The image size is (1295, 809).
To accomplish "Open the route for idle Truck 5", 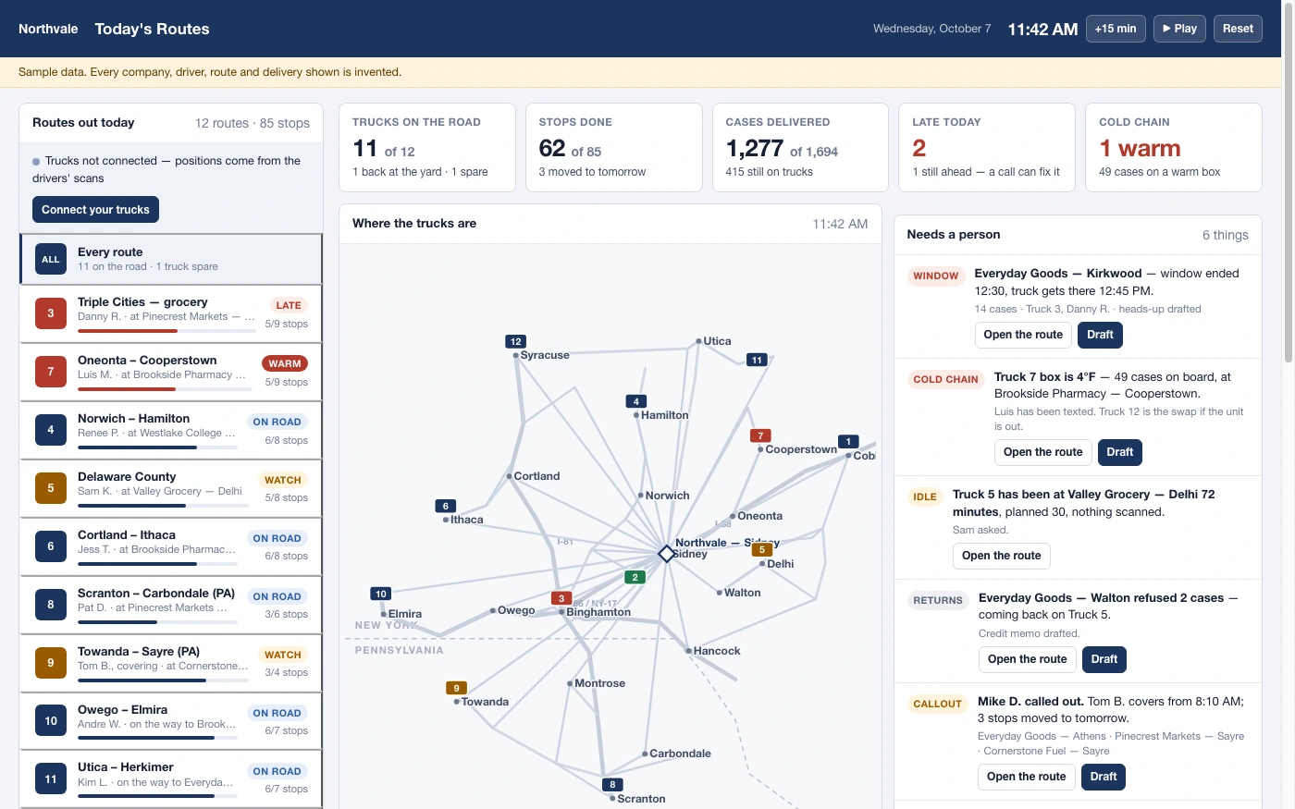I will (1001, 556).
